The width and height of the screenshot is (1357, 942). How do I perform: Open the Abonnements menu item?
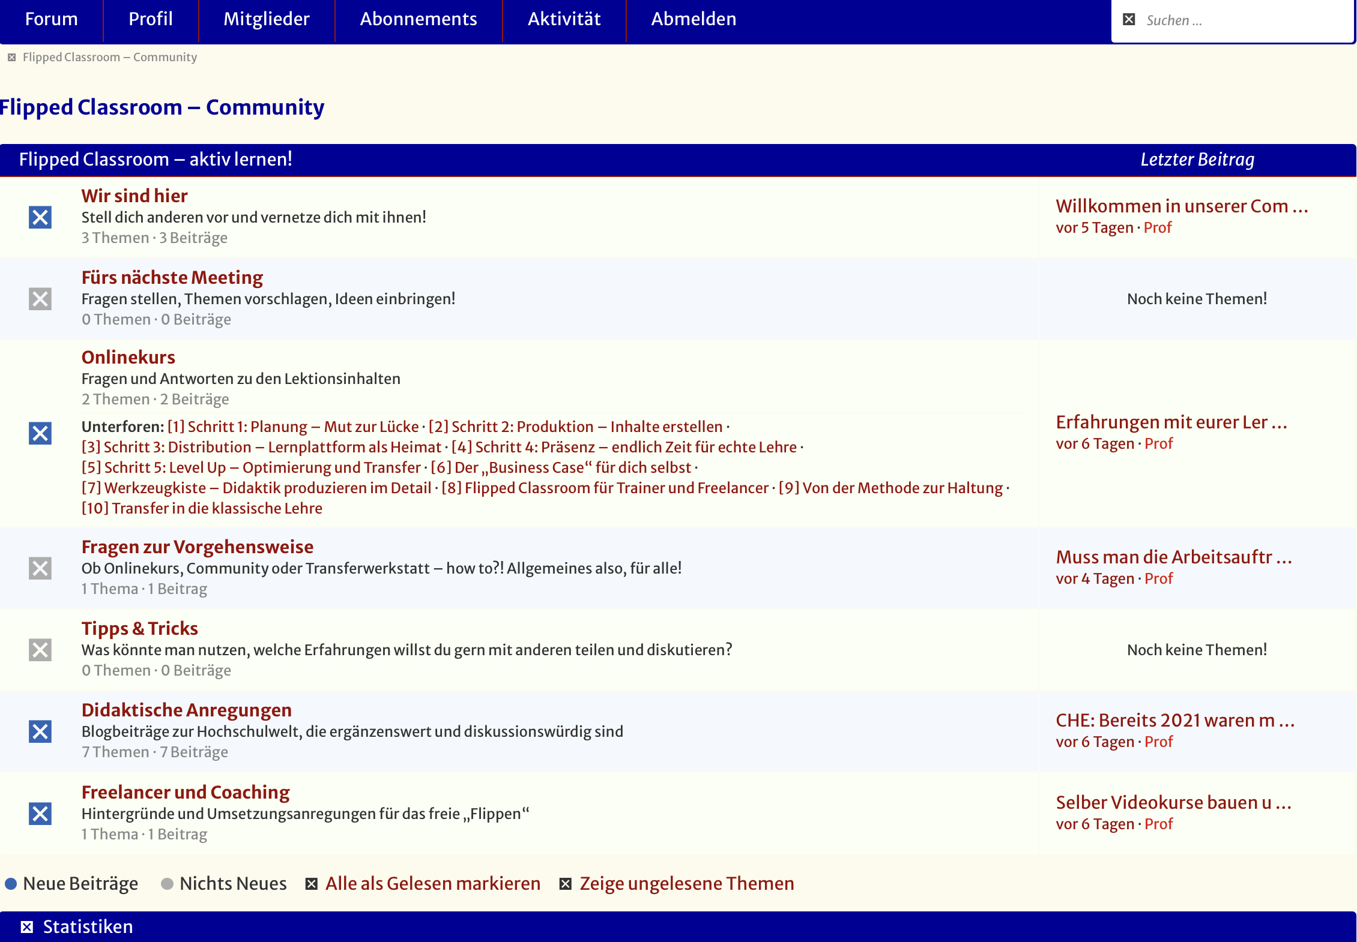418,19
